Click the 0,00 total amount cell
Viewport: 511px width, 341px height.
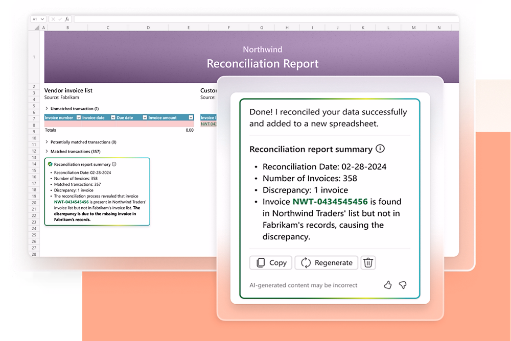pyautogui.click(x=190, y=130)
